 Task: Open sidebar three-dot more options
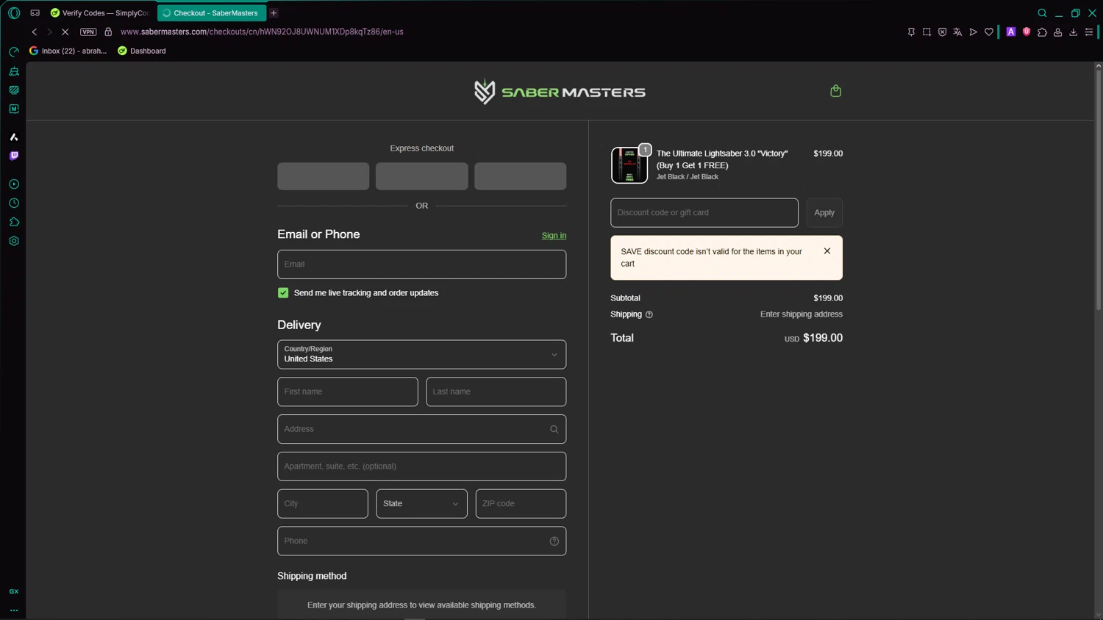click(x=14, y=610)
